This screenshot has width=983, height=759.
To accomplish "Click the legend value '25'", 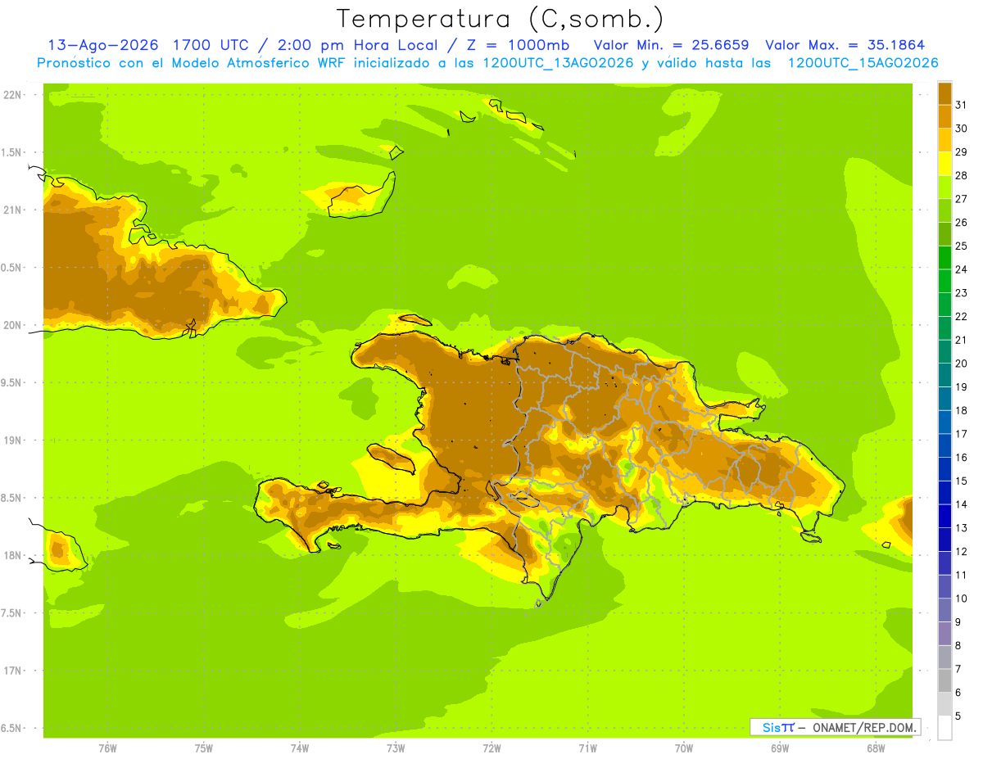I will point(962,246).
